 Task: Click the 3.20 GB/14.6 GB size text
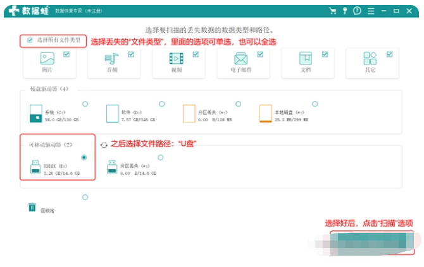point(62,173)
